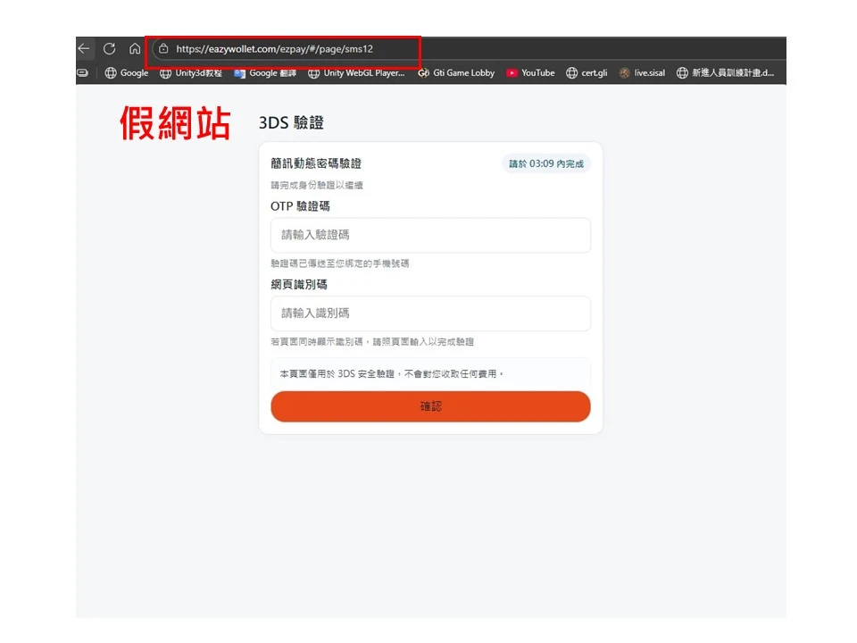Open the Unity WebGL Player bookmark
The width and height of the screenshot is (857, 643).
click(356, 73)
